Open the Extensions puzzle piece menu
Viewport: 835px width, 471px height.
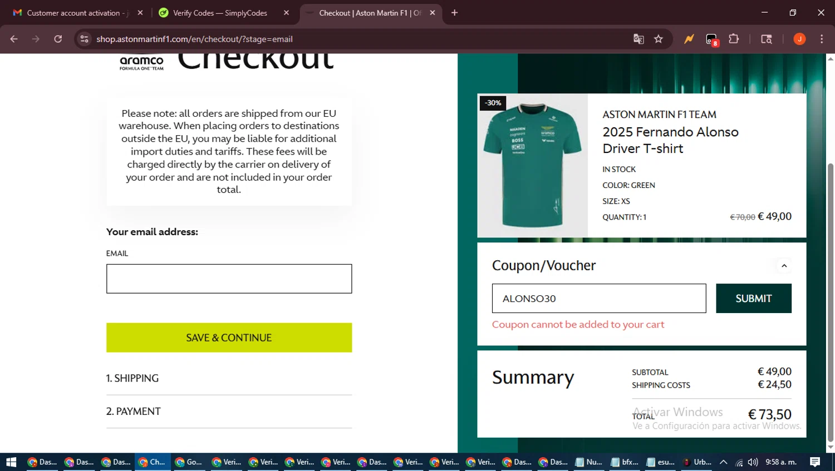[x=734, y=39]
